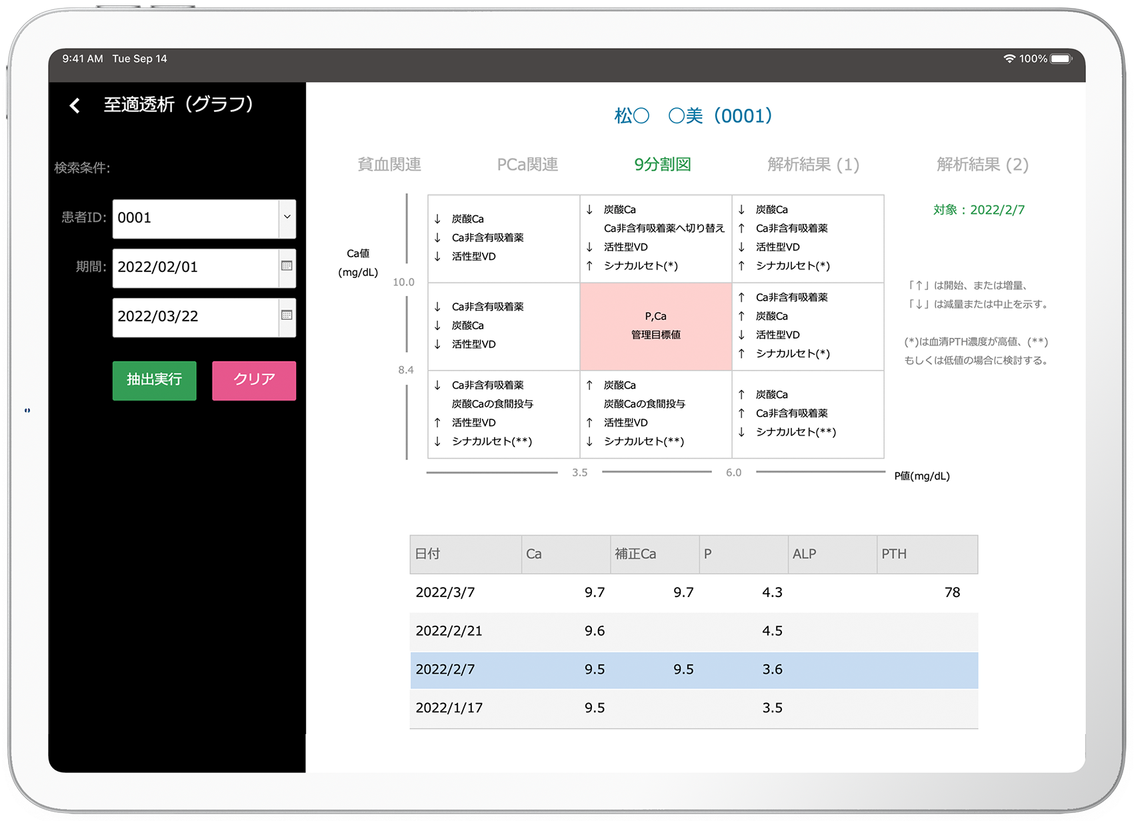Click the 日付 column header
1134x821 pixels.
click(465, 554)
